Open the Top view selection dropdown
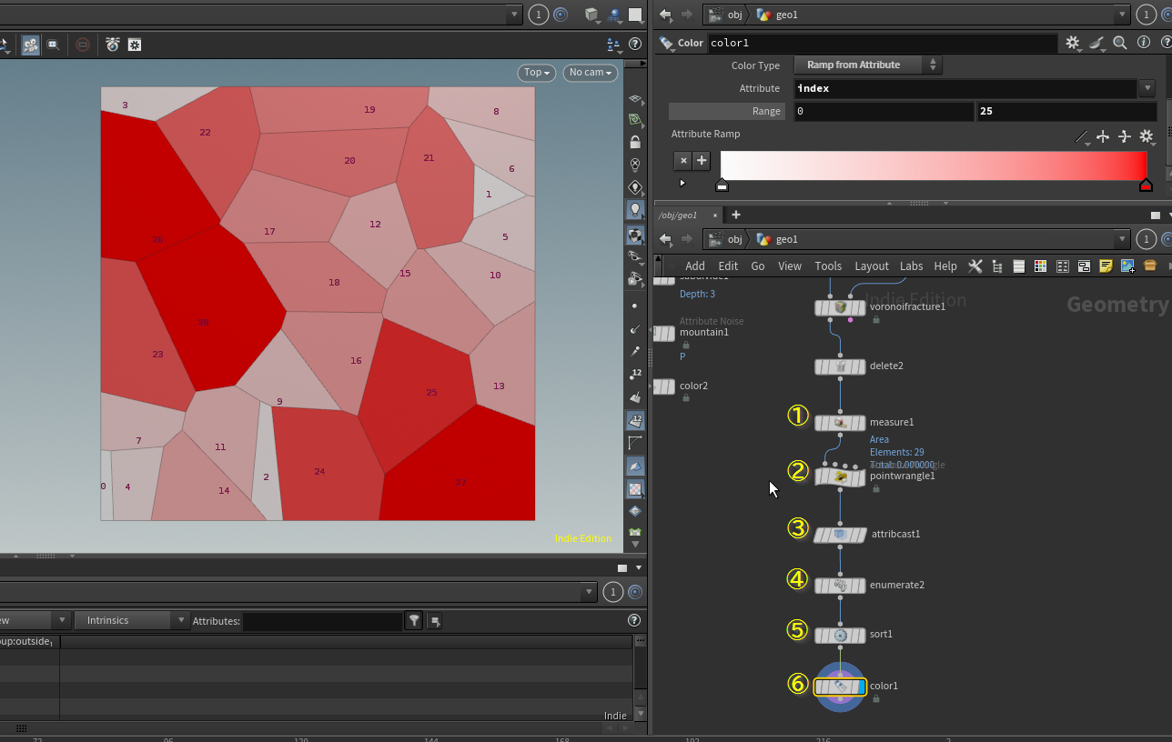 click(537, 73)
